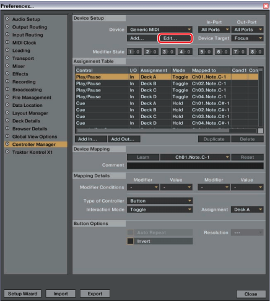Screen dimensions: 270x301
Task: Select Recording in sidebar list
Action: pyautogui.click(x=24, y=82)
